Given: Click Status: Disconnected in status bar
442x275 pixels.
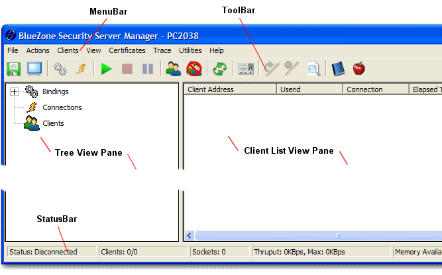Looking at the screenshot, I should [52, 252].
